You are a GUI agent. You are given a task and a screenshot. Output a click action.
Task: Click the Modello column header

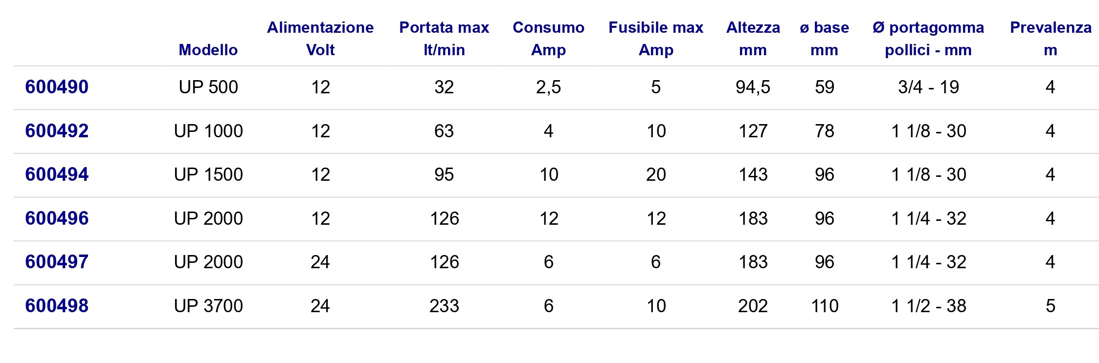click(208, 50)
